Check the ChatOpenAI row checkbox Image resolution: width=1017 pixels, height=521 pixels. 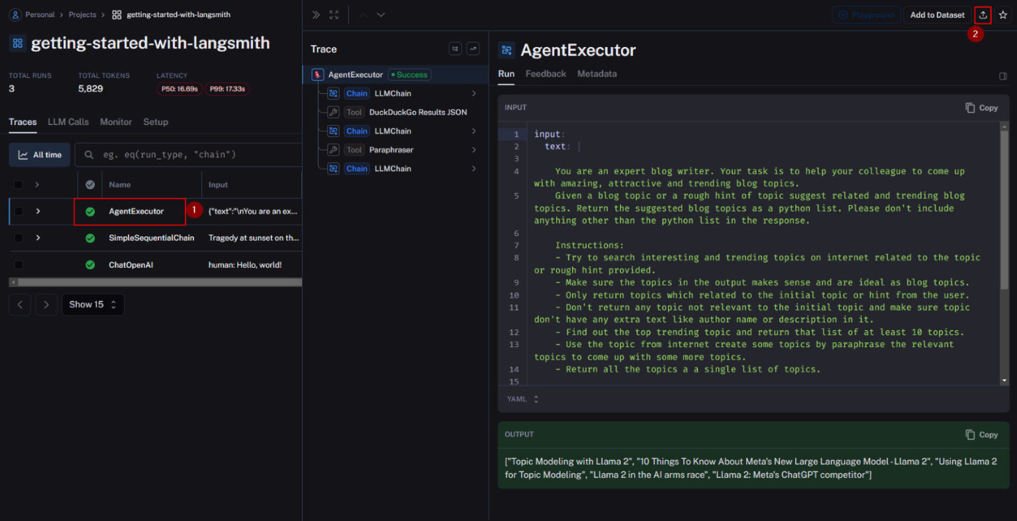point(19,265)
